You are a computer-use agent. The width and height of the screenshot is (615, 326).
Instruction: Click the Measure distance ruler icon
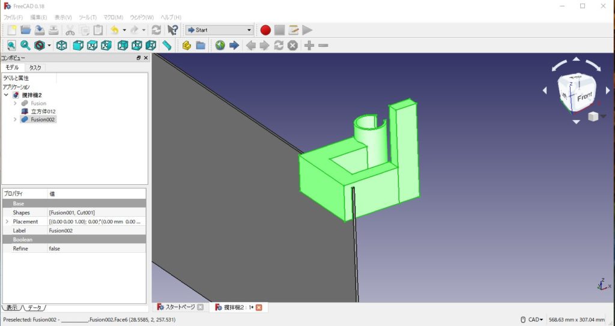coord(167,46)
